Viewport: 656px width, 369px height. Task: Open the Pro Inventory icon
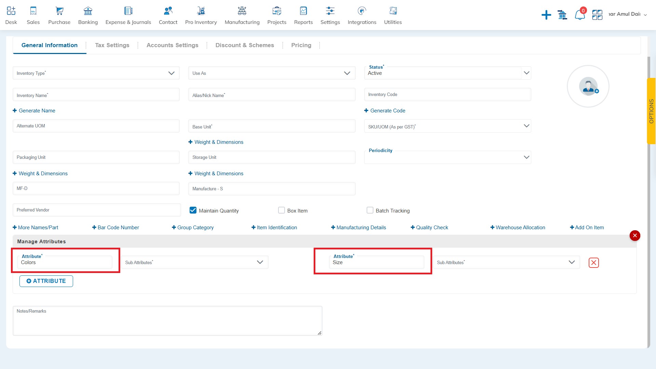pyautogui.click(x=201, y=11)
